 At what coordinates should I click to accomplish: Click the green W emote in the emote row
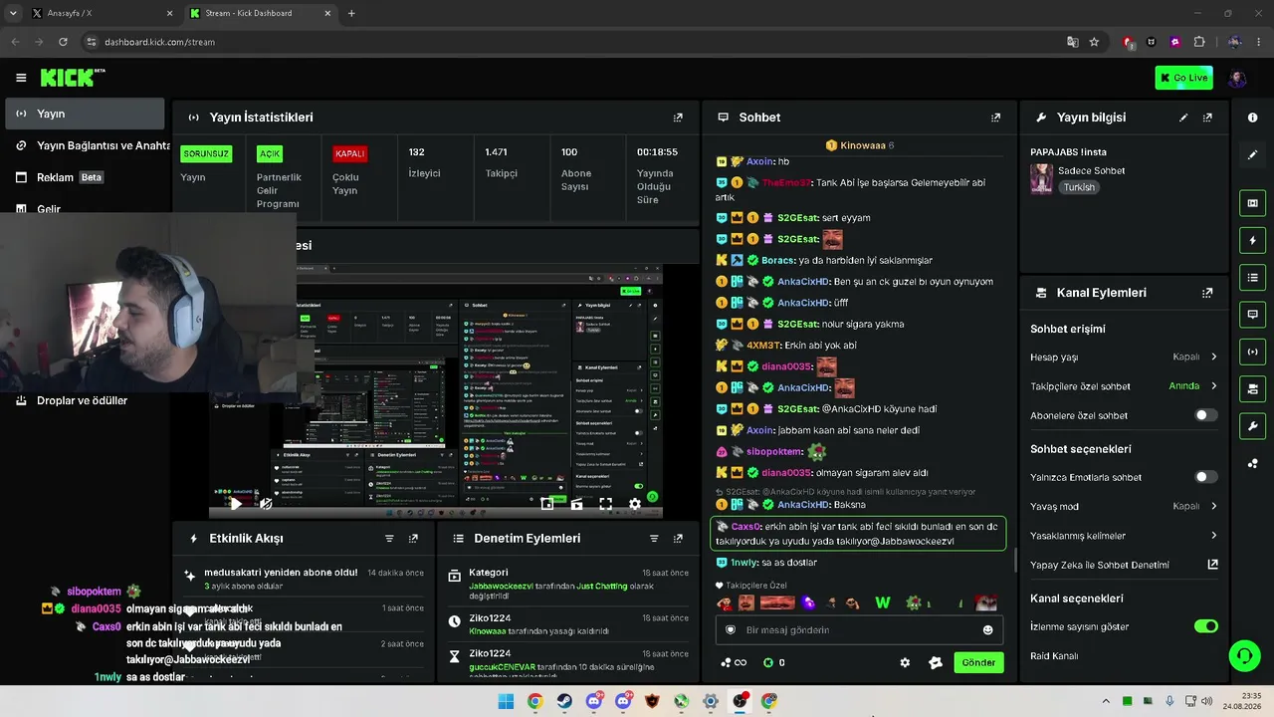(882, 602)
